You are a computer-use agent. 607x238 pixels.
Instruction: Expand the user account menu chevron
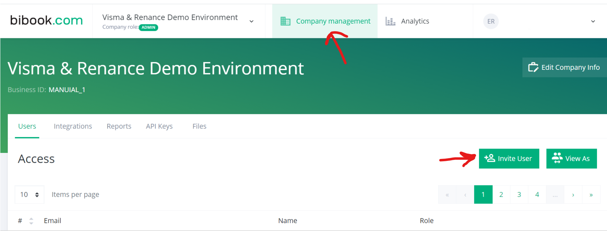[x=593, y=21]
